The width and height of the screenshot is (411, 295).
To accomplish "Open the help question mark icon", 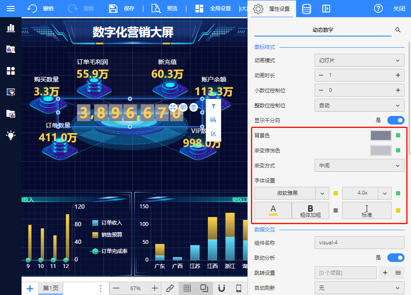I will (x=378, y=9).
